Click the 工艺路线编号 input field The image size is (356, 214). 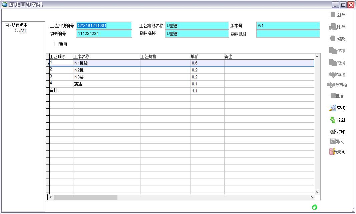pos(104,26)
